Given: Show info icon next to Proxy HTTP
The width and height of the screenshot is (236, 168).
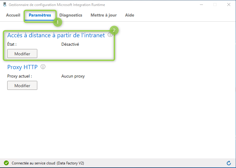Looking at the screenshot, I should [x=43, y=67].
